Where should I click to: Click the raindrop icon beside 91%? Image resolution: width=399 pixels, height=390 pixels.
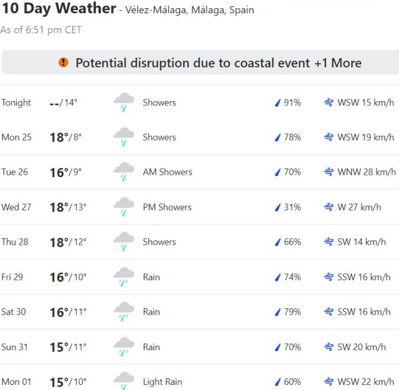(278, 102)
